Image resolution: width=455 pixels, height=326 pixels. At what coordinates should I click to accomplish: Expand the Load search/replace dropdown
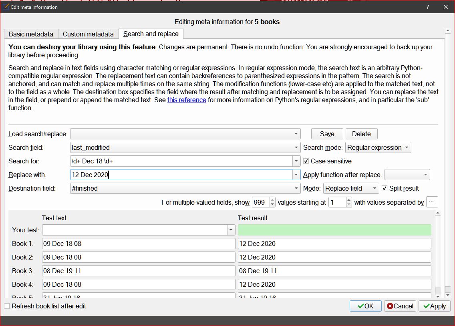point(185,134)
